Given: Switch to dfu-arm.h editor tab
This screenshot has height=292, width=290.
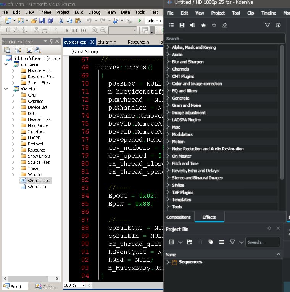Looking at the screenshot, I should pyautogui.click(x=107, y=42).
